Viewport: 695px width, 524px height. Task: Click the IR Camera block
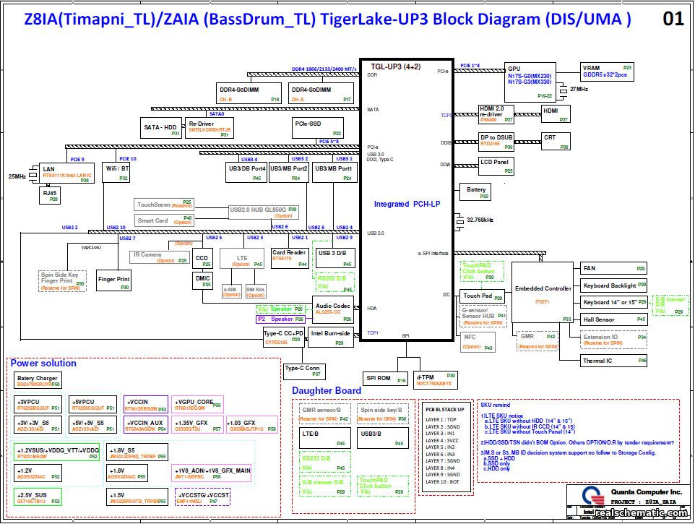(159, 257)
